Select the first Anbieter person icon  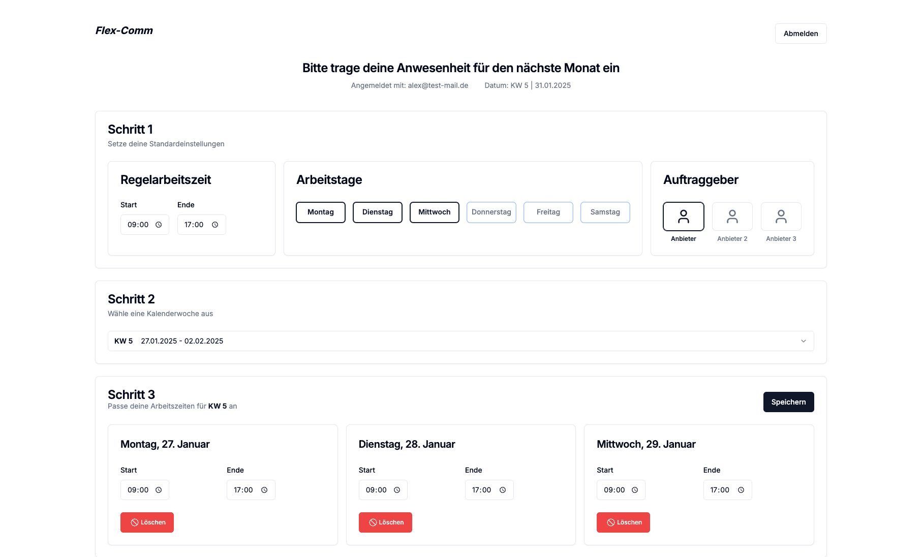pyautogui.click(x=683, y=216)
